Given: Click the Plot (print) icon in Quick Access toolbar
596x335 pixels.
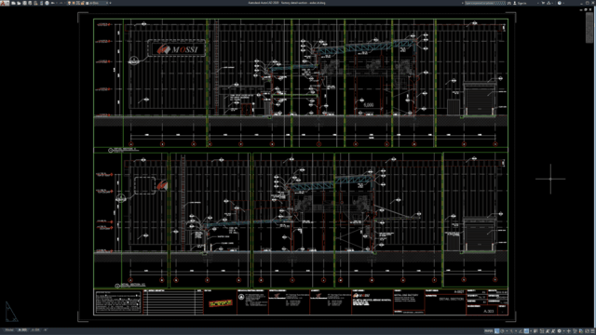Looking at the screenshot, I should coord(47,3).
